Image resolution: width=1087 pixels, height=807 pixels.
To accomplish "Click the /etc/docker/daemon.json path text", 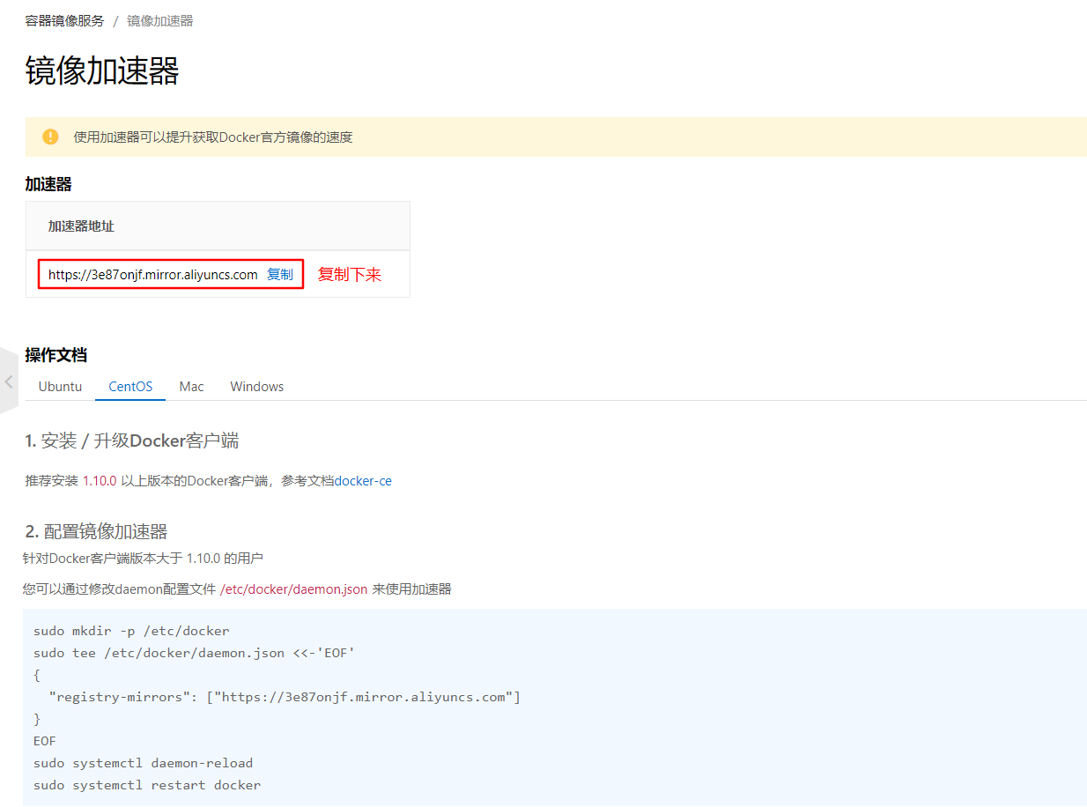I will pyautogui.click(x=293, y=589).
